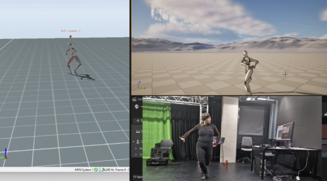Open the globe icon dropdown
Screen dimensions: 327x181
click(x=138, y=107)
